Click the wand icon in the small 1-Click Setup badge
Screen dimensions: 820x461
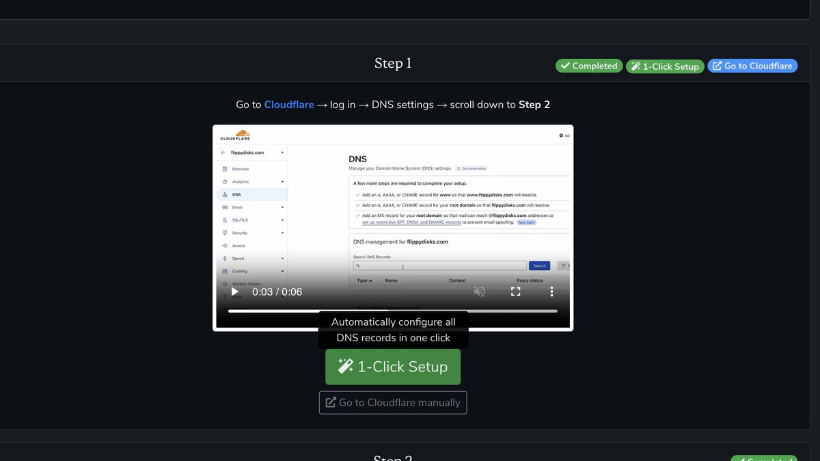pyautogui.click(x=635, y=66)
